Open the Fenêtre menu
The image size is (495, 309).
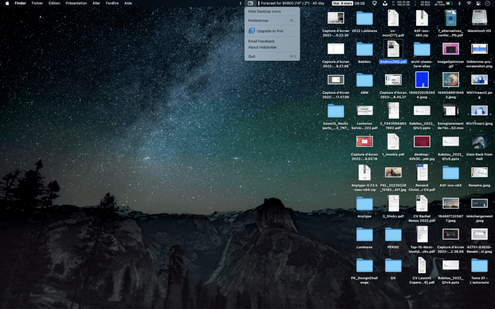pos(112,3)
